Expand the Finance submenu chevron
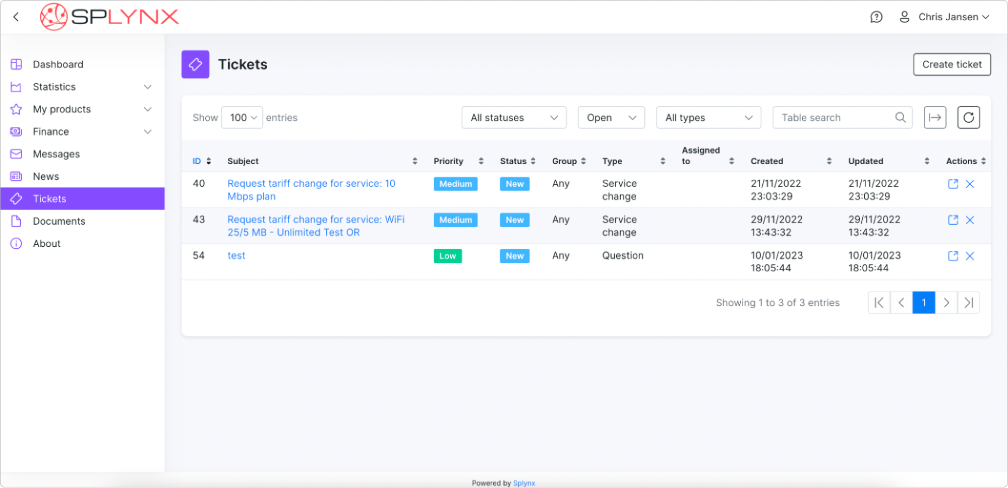 pyautogui.click(x=148, y=132)
